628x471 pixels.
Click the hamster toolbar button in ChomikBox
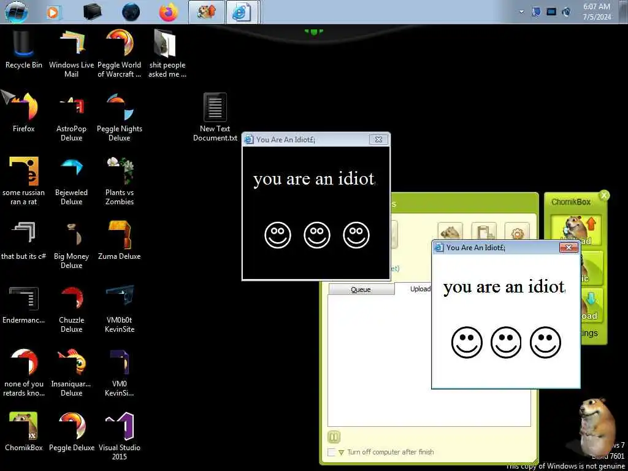[x=450, y=231]
